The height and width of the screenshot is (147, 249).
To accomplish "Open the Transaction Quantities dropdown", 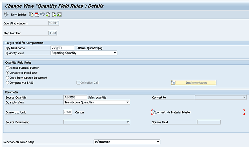I will 127,102.
